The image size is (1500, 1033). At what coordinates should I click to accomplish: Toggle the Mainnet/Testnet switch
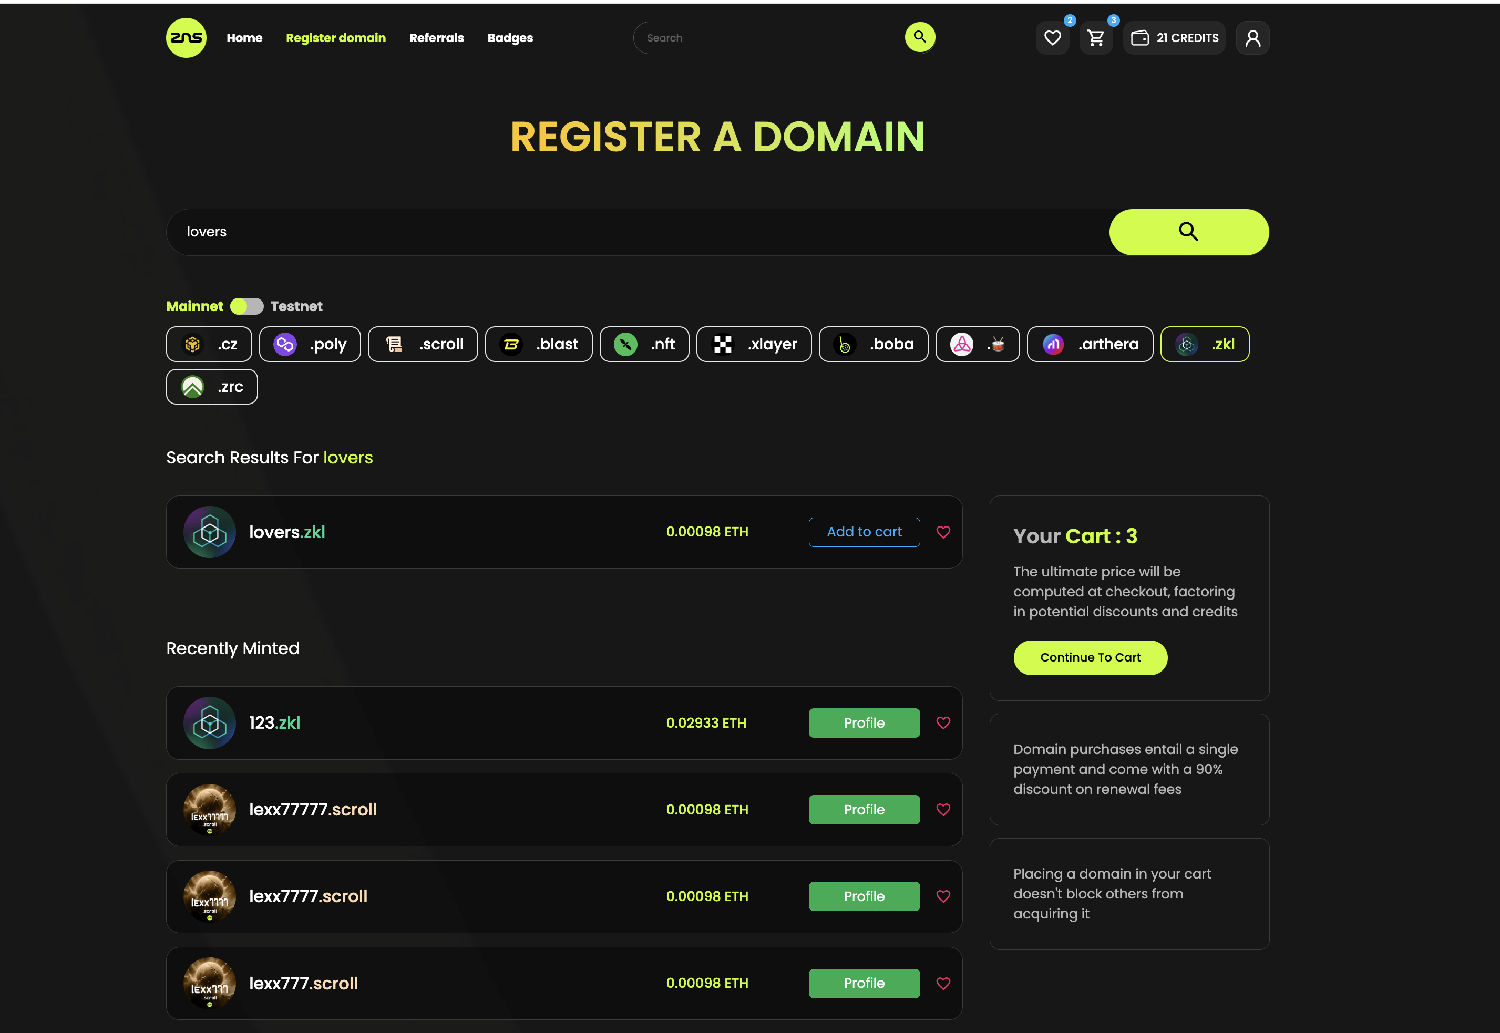[x=246, y=306]
